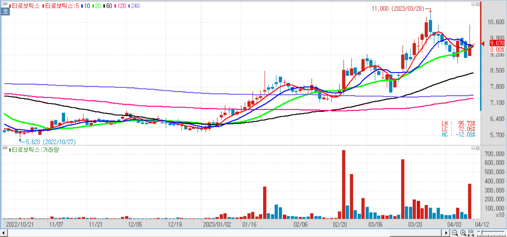The height and width of the screenshot is (237, 507).
Task: Select the 10-day moving average legend
Action: [x=86, y=6]
